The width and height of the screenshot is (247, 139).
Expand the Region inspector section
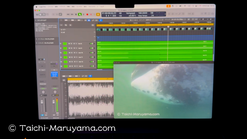tap(37, 39)
